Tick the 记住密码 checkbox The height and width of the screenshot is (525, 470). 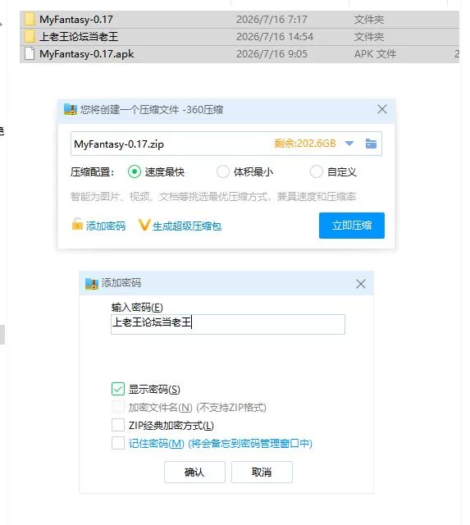click(118, 443)
